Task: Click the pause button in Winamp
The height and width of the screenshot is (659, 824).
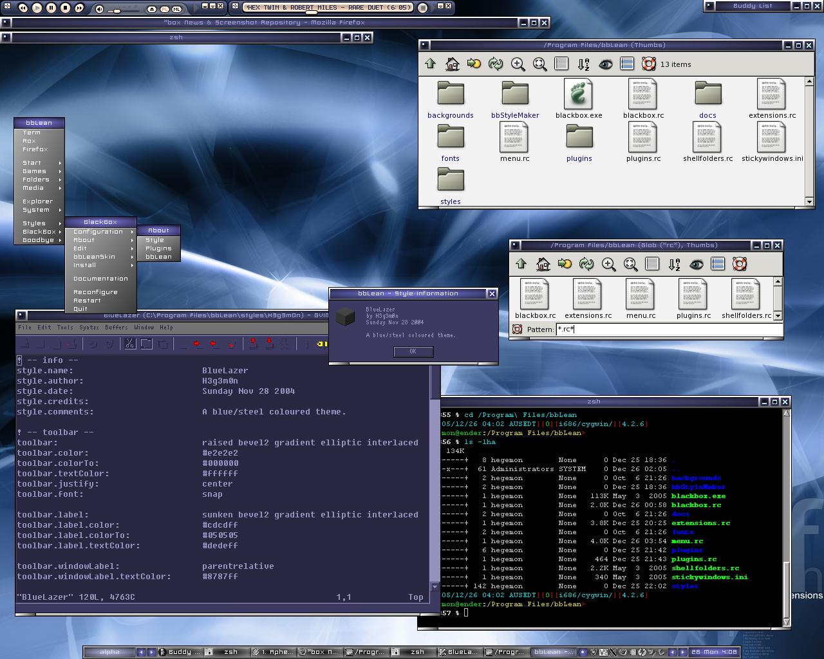Action: click(51, 8)
